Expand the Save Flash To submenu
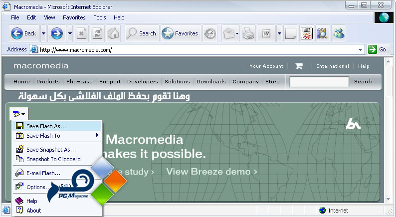This screenshot has height=217, width=396. [57, 136]
